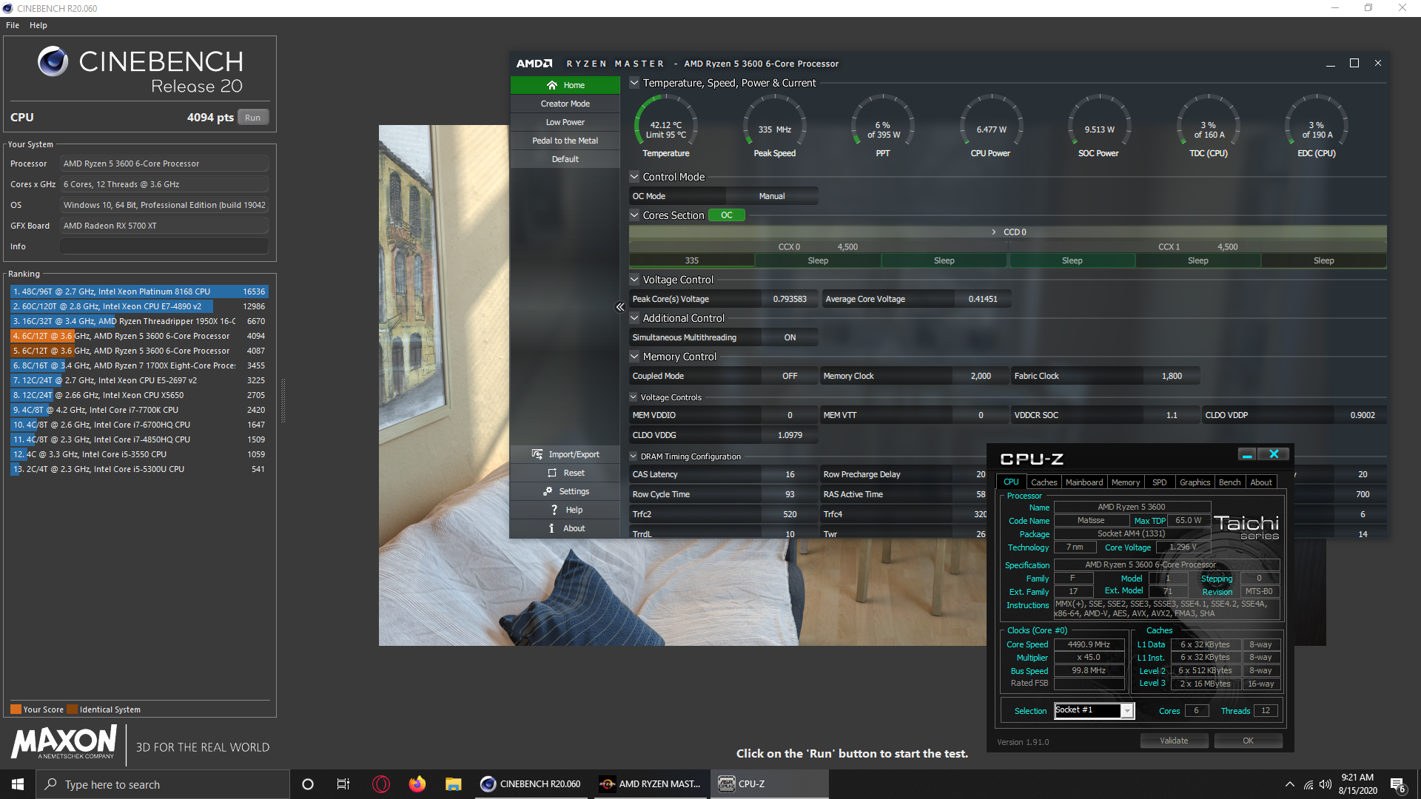Close the CPU-Z window with X
This screenshot has height=799, width=1421.
click(x=1274, y=454)
